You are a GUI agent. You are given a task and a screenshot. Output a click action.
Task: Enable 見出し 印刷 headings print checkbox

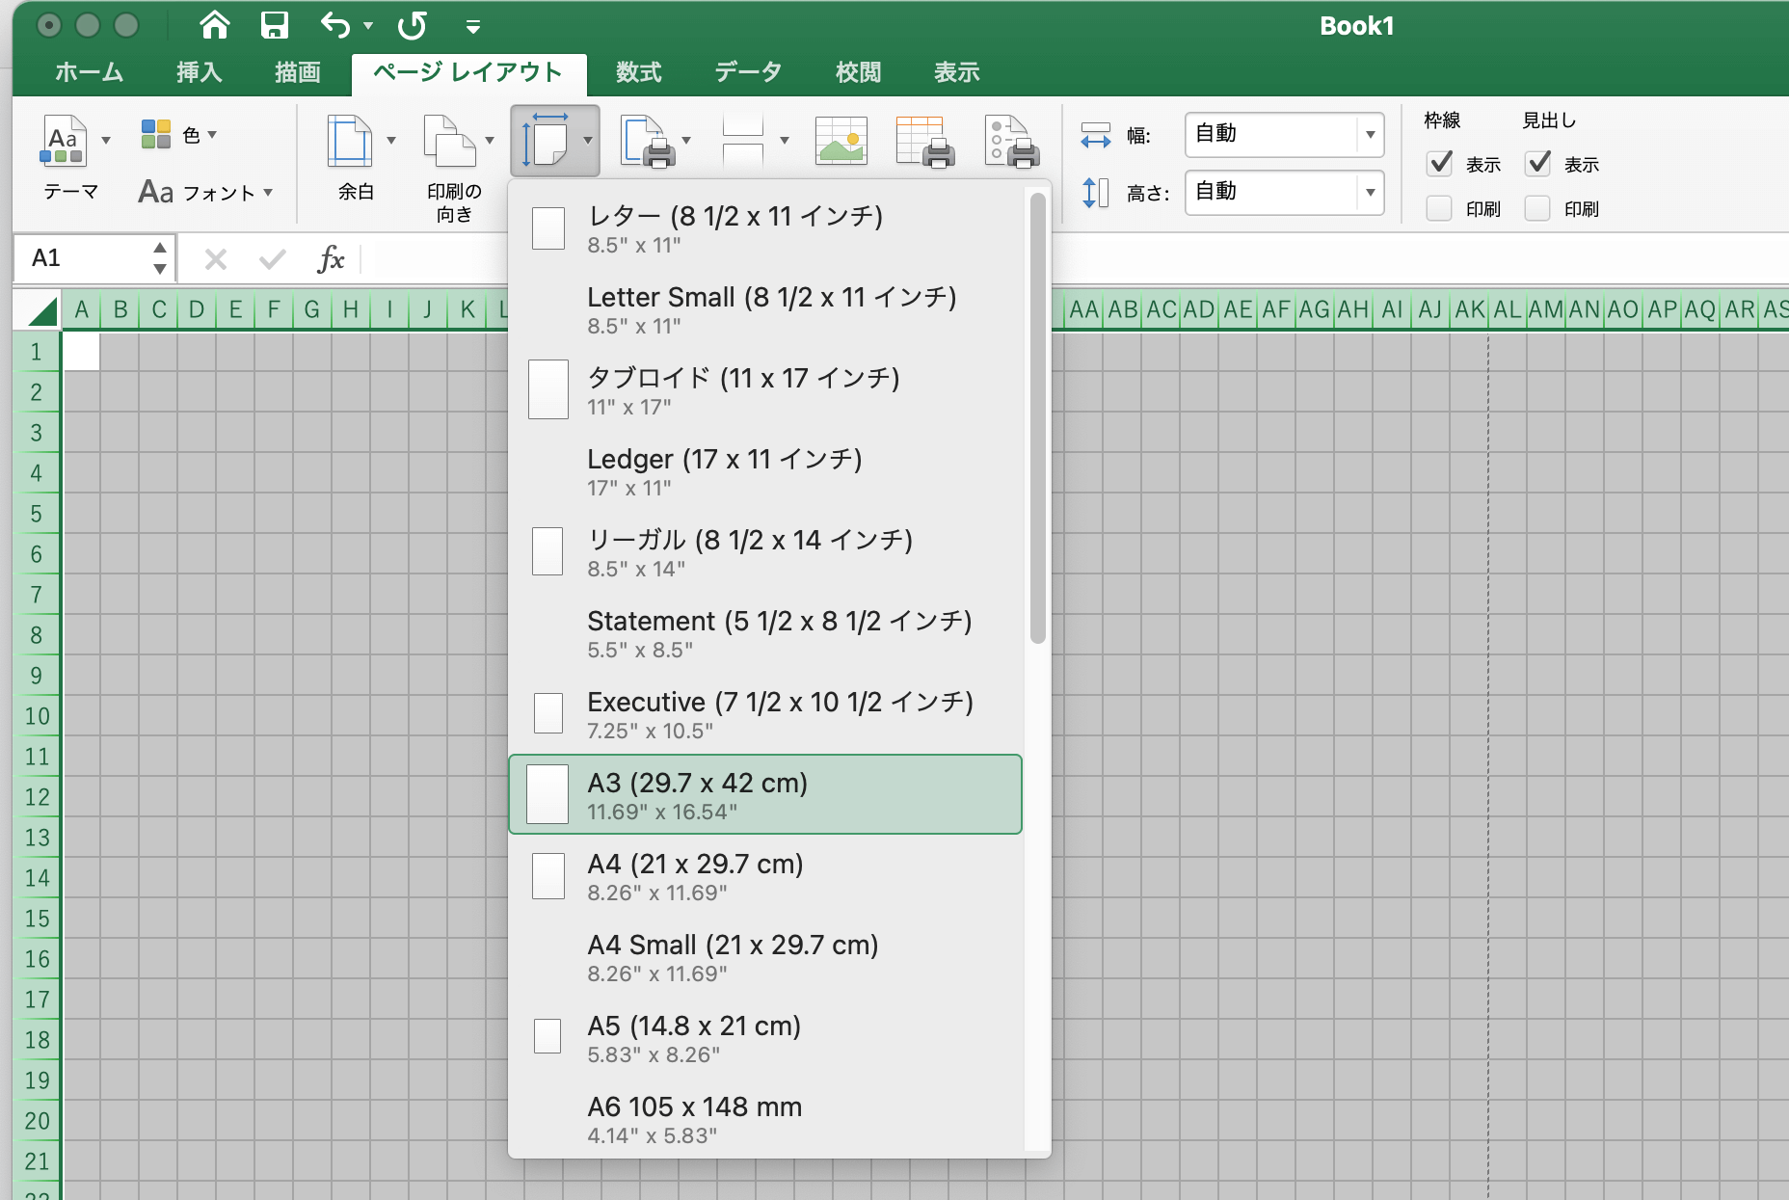tap(1537, 208)
